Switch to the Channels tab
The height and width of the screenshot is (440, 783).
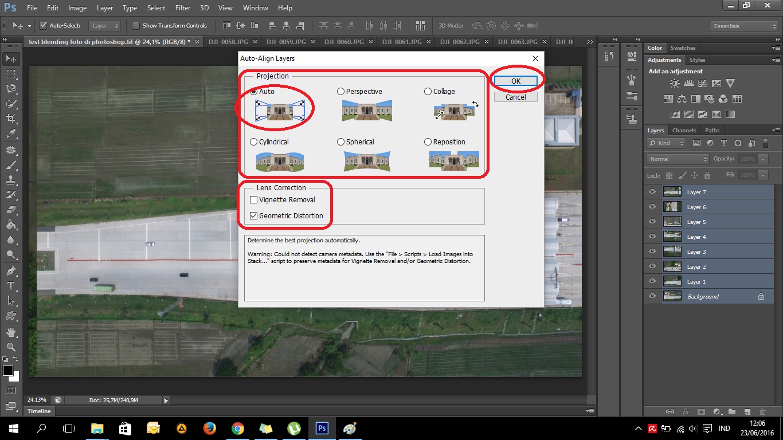[x=684, y=131]
